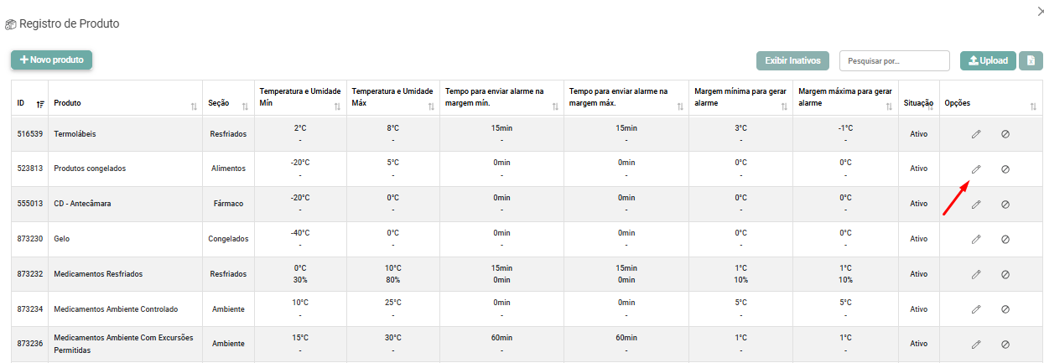The width and height of the screenshot is (1044, 363).
Task: Focus the Pesquisar por search field
Action: point(895,60)
